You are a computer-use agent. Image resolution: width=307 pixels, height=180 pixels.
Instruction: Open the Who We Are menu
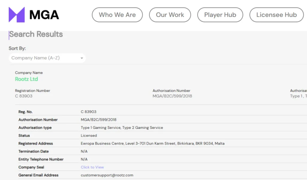[117, 15]
